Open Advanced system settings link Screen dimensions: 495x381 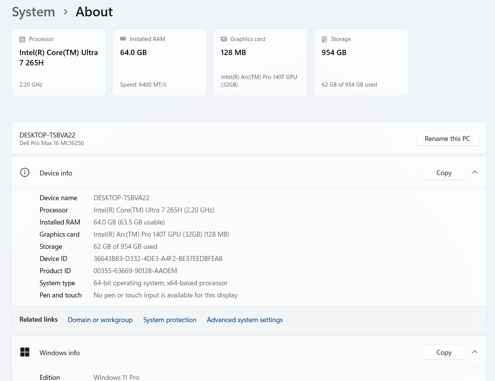pyautogui.click(x=245, y=320)
